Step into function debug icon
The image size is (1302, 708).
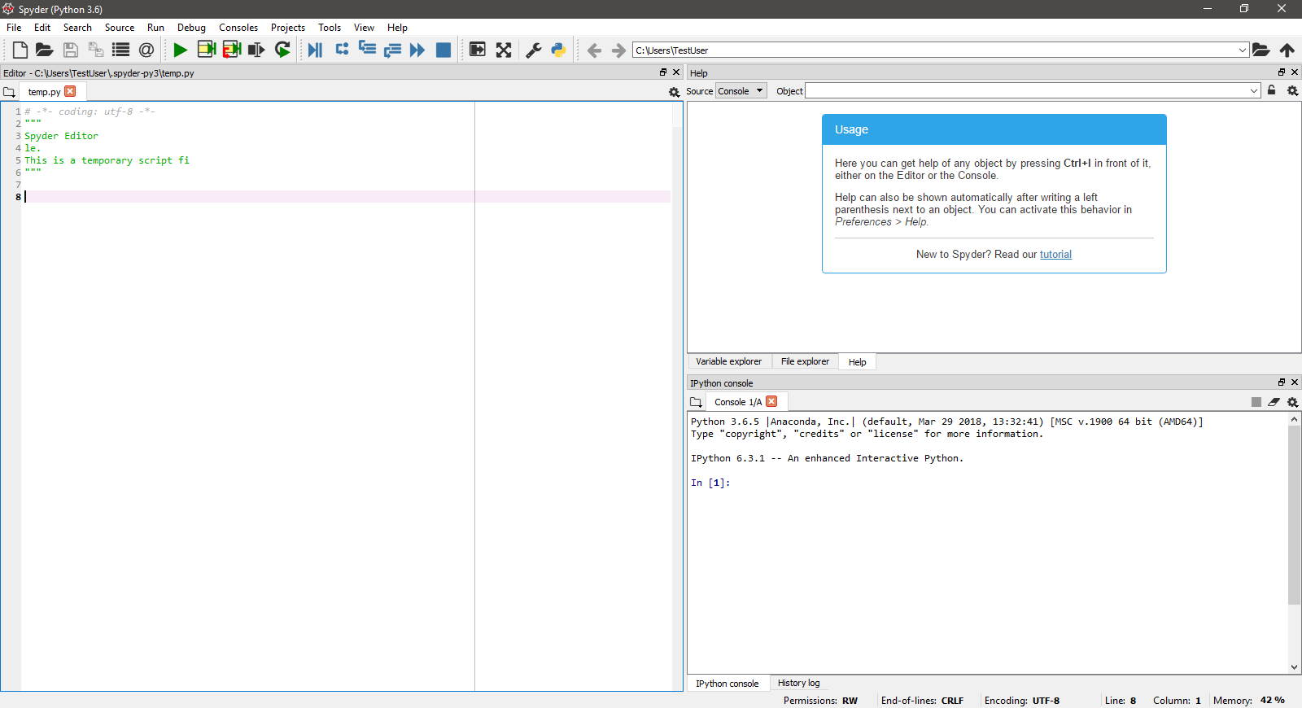pos(367,50)
